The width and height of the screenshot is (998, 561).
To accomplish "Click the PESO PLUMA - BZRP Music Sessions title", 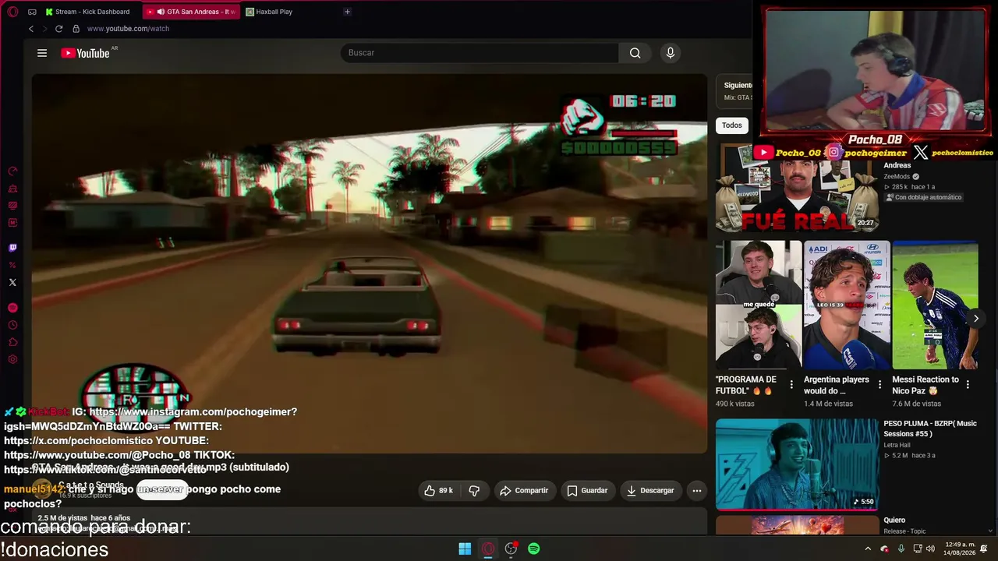I will (930, 429).
